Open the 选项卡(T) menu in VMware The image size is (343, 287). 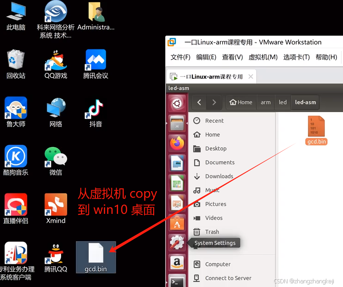tap(296, 57)
